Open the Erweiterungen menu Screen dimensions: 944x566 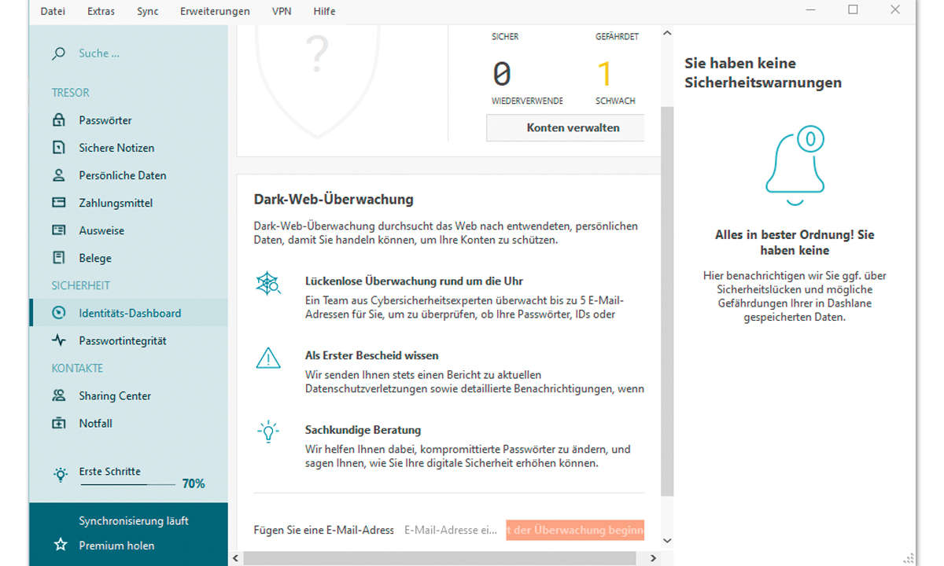(x=215, y=11)
